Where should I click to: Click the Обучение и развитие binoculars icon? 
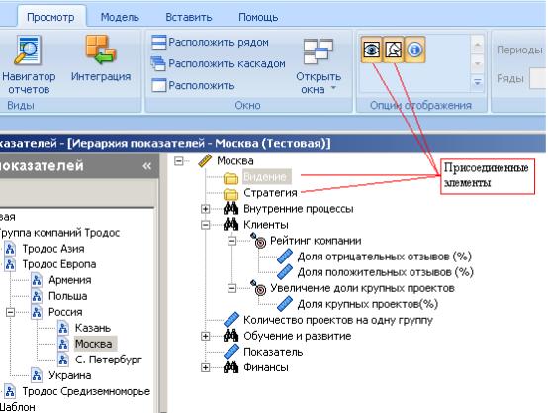click(231, 336)
